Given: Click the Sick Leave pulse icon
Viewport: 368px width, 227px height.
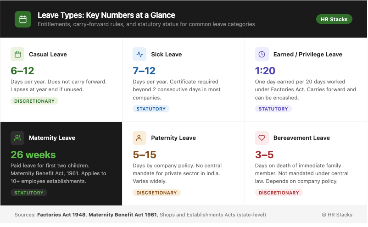Looking at the screenshot, I should 139,54.
